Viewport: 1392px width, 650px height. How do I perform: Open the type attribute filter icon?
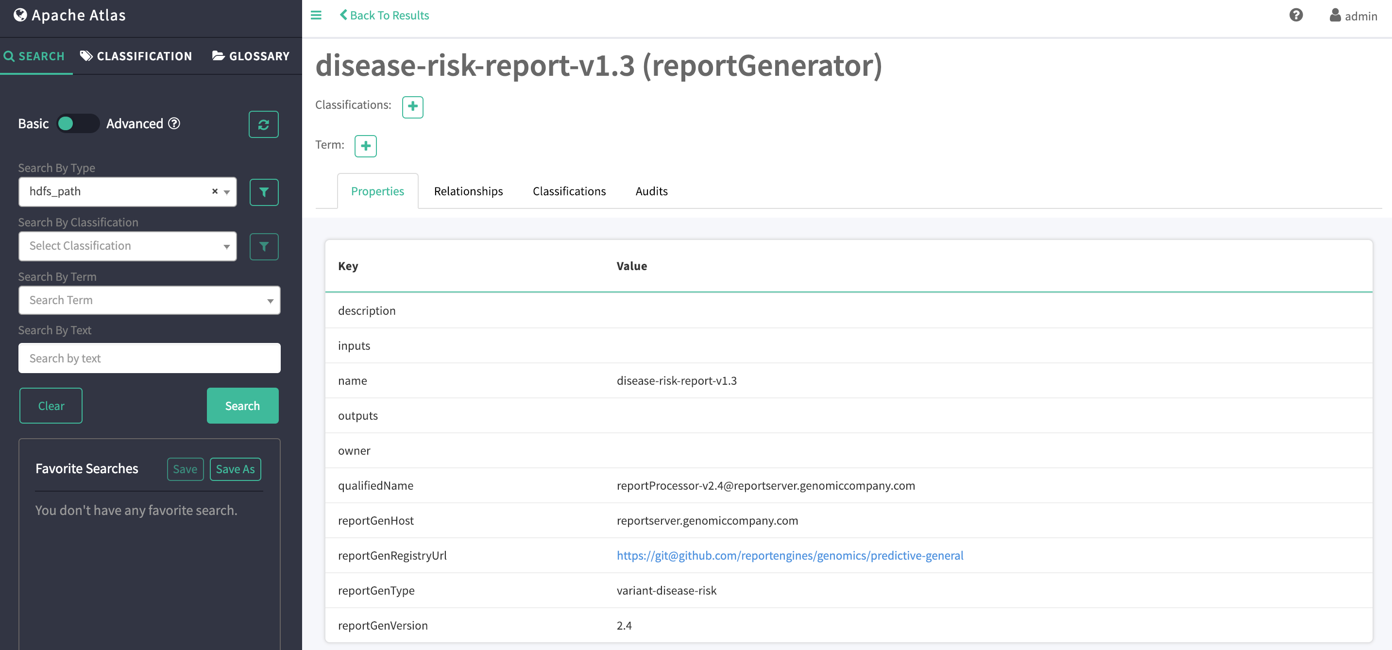click(264, 192)
